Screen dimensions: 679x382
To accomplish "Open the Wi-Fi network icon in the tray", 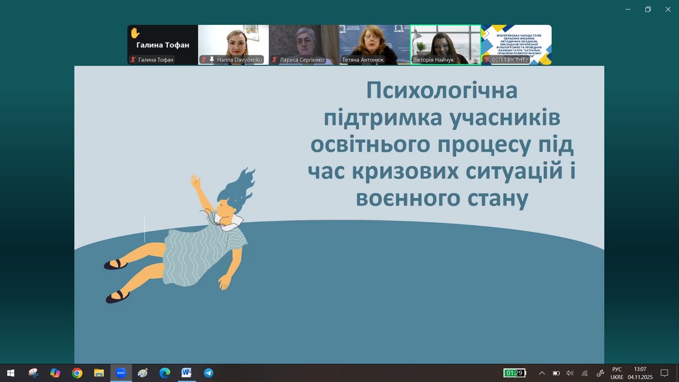I will point(585,373).
